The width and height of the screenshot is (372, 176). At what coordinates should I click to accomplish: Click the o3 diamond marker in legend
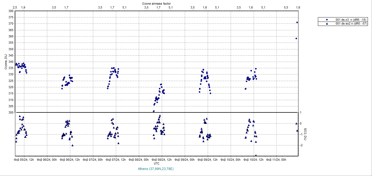(327, 20)
